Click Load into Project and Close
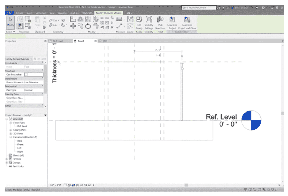 (187, 20)
